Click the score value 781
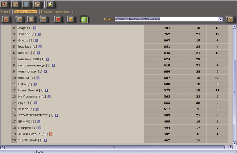The height and width of the screenshot is (154, 237). pos(167,28)
